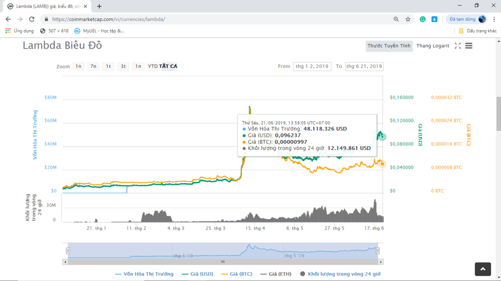Toggle Khối lượng trong vòng 24 giờ legend
Screen dimensions: 501x281
(341, 274)
